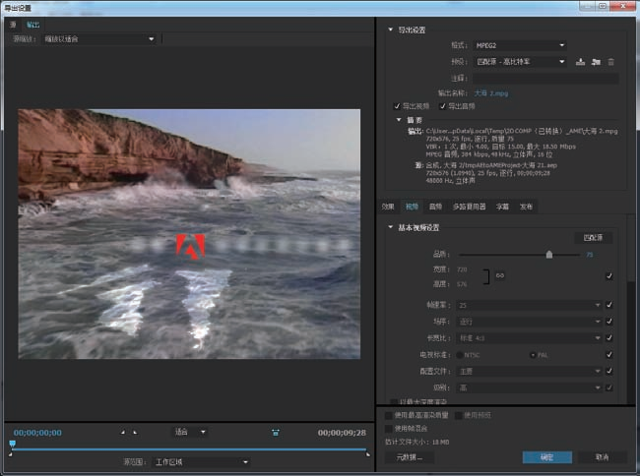Open the 帧速率 dropdown showing 25
The width and height of the screenshot is (640, 476).
click(528, 305)
